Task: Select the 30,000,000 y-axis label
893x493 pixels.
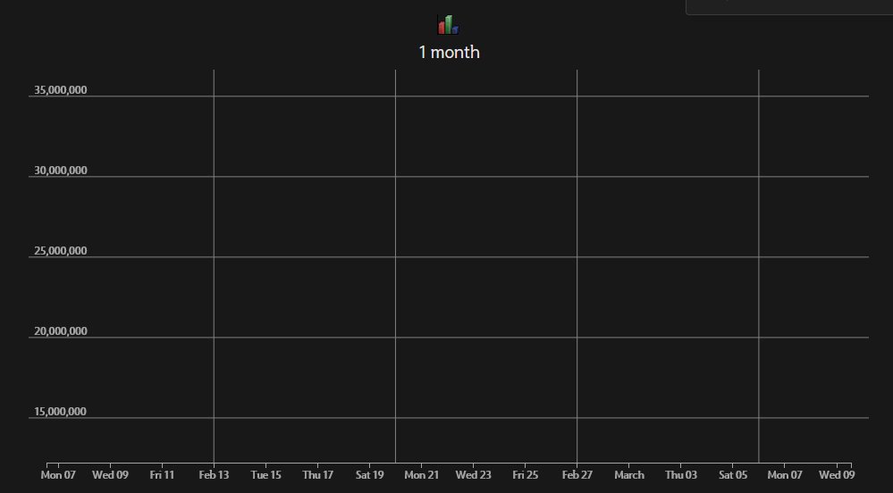Action: click(61, 171)
